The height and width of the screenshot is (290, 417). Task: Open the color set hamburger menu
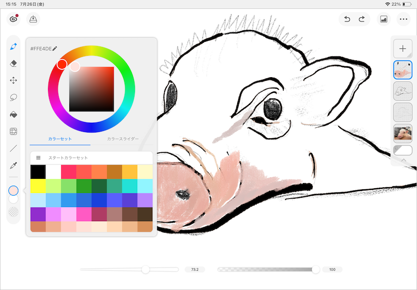(38, 158)
